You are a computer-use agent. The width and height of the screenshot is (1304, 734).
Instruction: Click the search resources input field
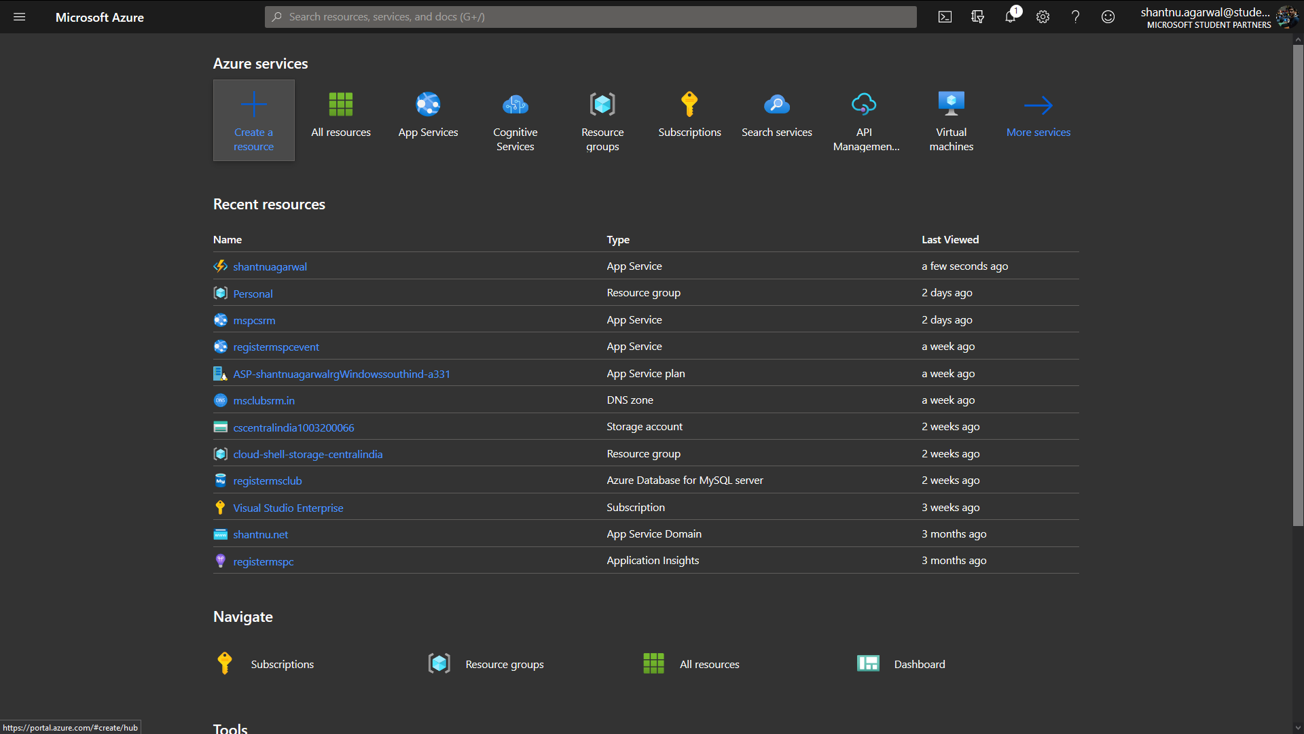pos(590,16)
